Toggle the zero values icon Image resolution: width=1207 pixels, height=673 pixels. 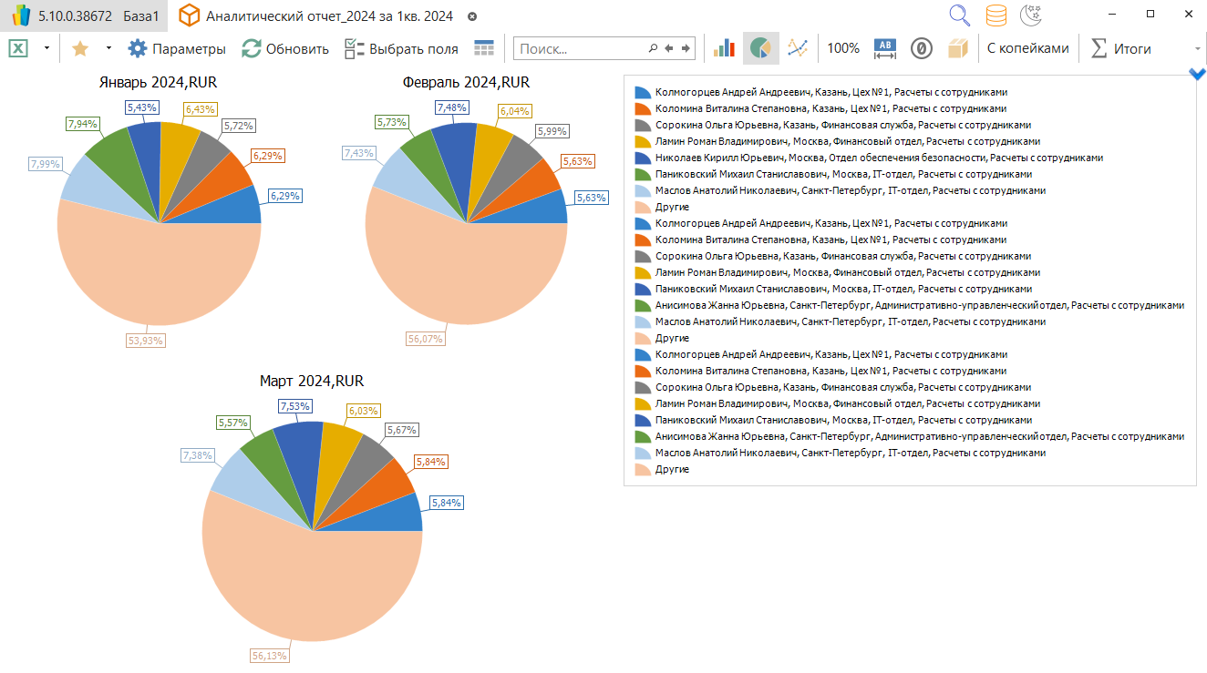click(x=922, y=48)
